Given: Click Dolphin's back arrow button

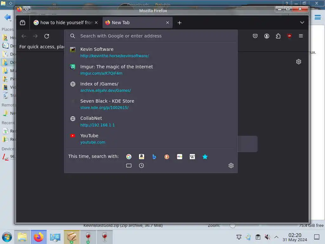Looking at the screenshot, I should 8,17.
